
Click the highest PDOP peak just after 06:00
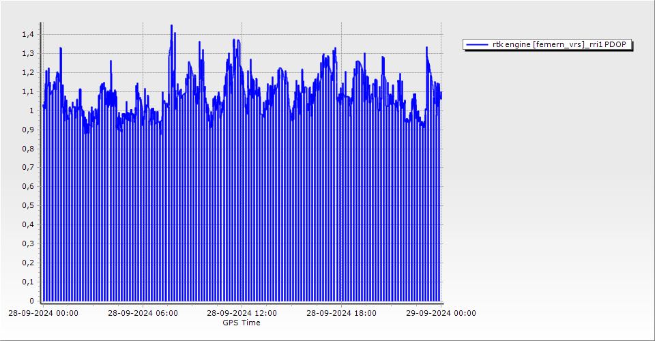[x=171, y=26]
